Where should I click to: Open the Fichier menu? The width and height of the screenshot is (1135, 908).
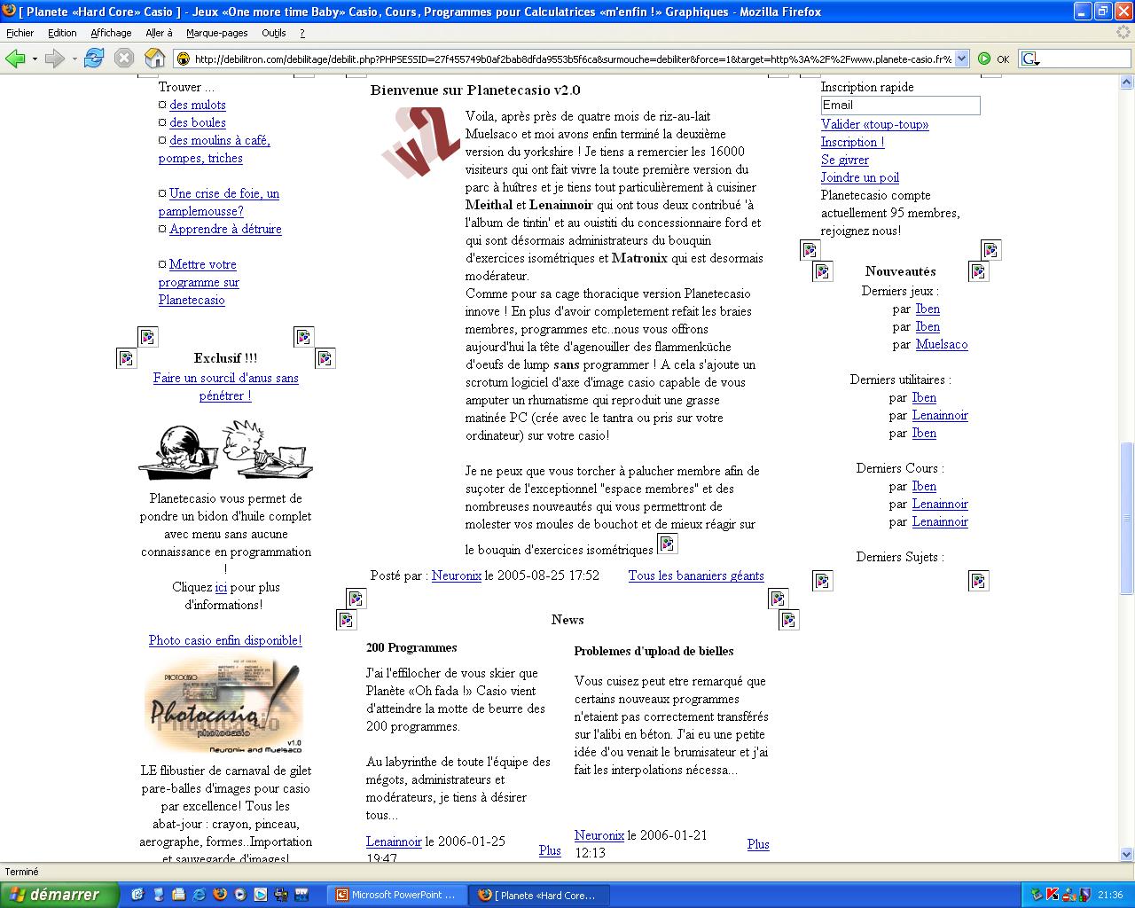(x=20, y=33)
